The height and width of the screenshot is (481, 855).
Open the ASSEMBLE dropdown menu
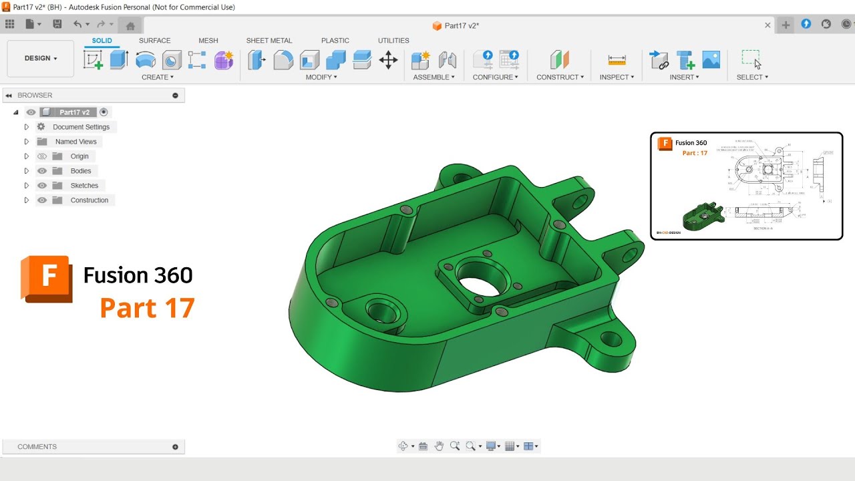434,77
